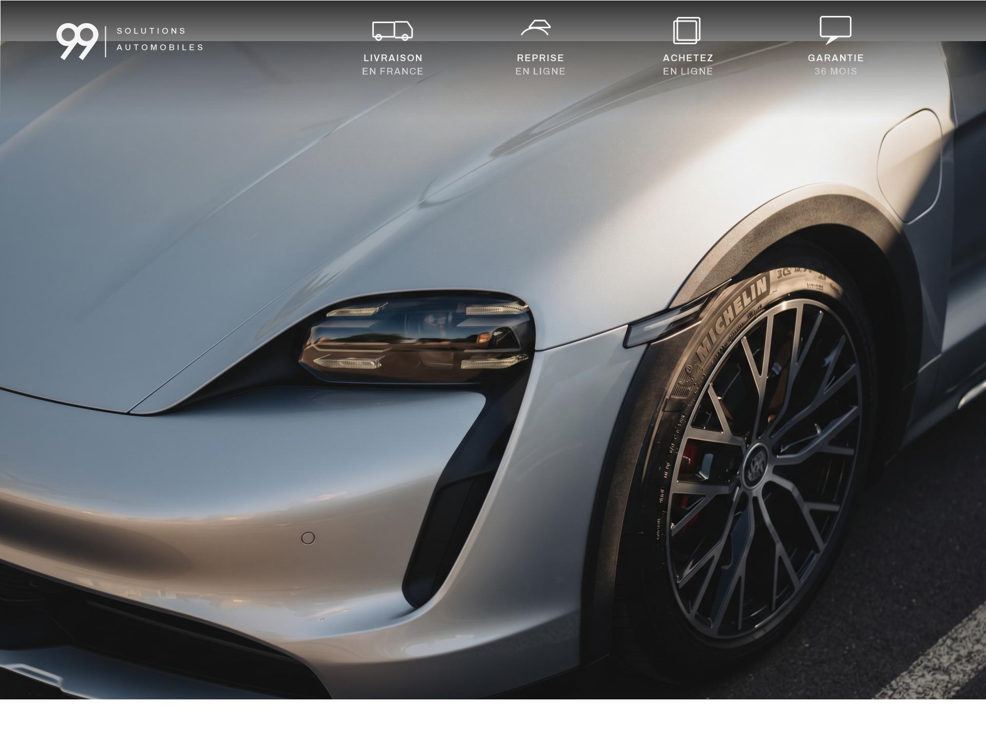Screen dimensions: 986x740
Task: Click the Porsche hero banner image
Action: pos(493,370)
